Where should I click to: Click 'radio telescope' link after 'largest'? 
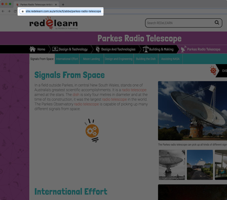point(114,99)
